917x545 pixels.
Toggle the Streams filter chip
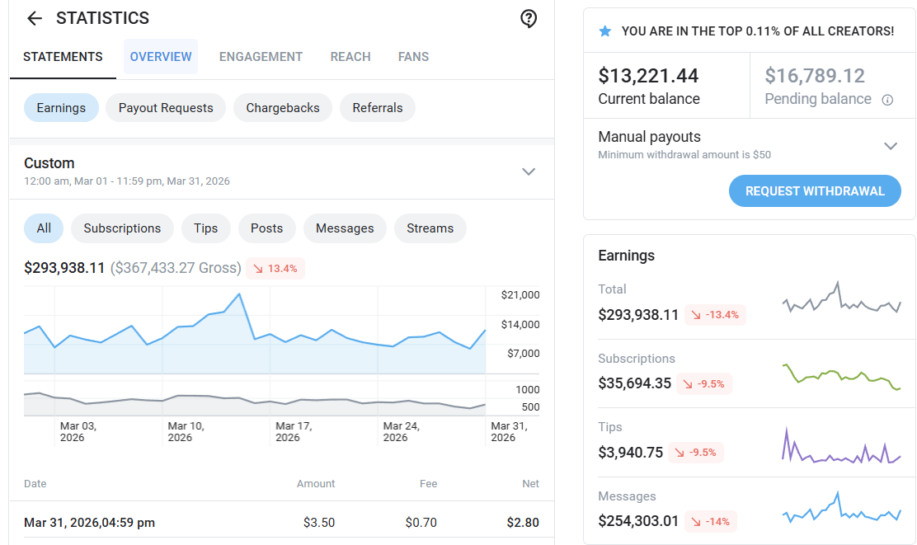tap(430, 228)
